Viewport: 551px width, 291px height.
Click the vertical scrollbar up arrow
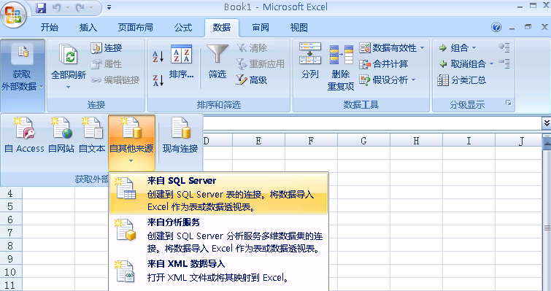547,143
